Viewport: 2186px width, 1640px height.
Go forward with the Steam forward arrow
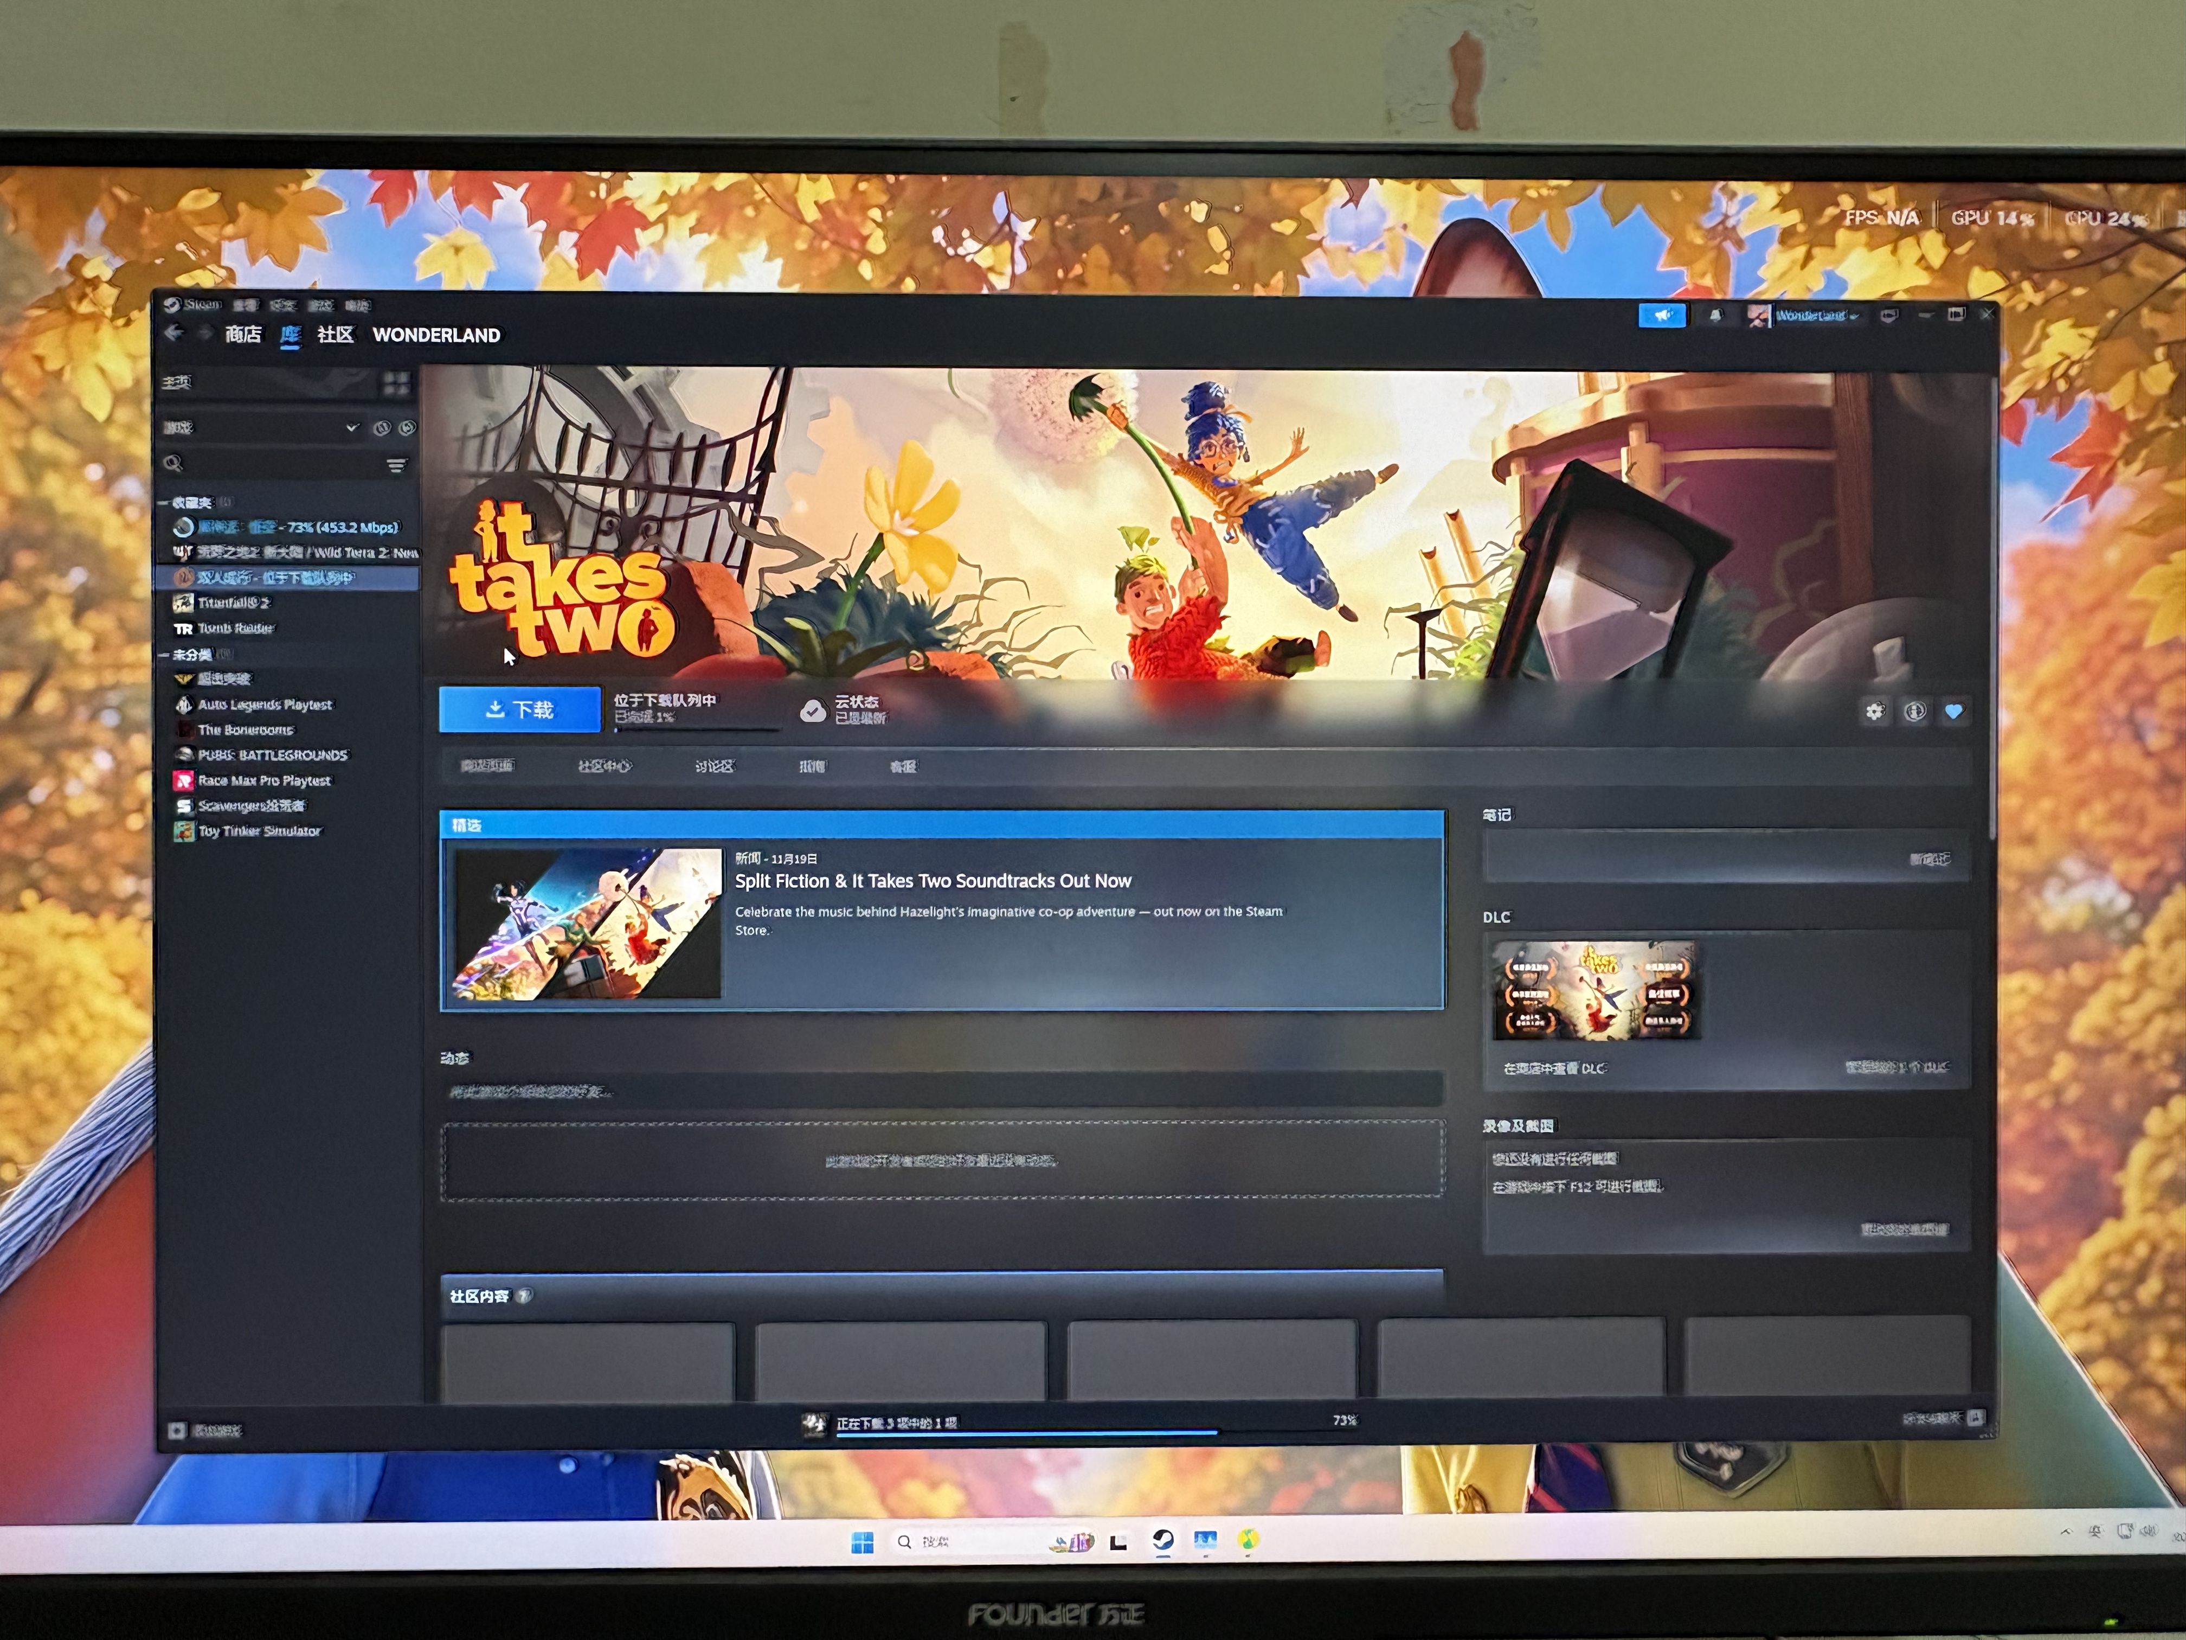point(204,334)
